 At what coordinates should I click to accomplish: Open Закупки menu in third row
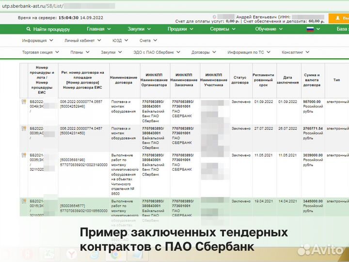[x=111, y=52]
